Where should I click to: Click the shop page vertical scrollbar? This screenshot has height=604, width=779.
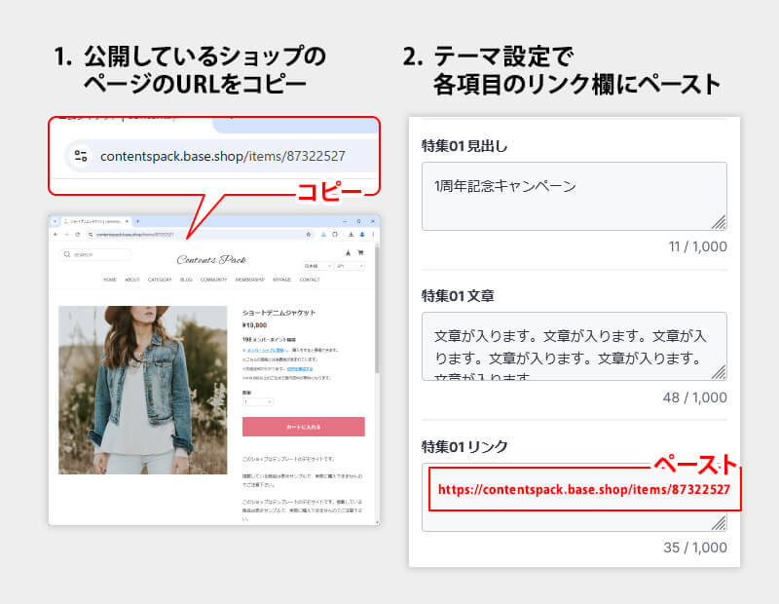(x=378, y=311)
